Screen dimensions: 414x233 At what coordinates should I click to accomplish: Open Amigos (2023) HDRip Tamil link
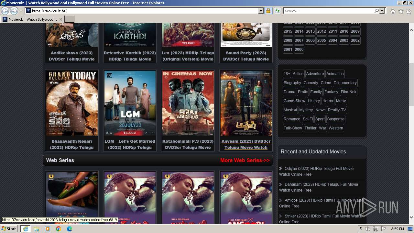tap(321, 203)
